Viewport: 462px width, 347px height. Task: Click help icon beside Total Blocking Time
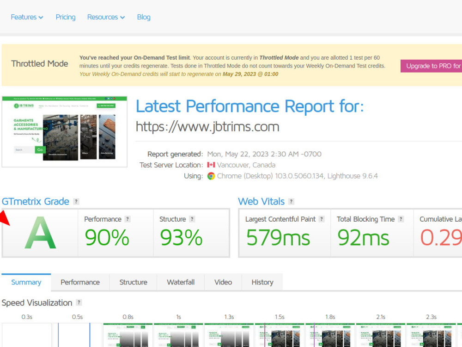pyautogui.click(x=401, y=219)
